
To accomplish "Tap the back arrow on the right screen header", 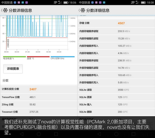I will point(79,10).
